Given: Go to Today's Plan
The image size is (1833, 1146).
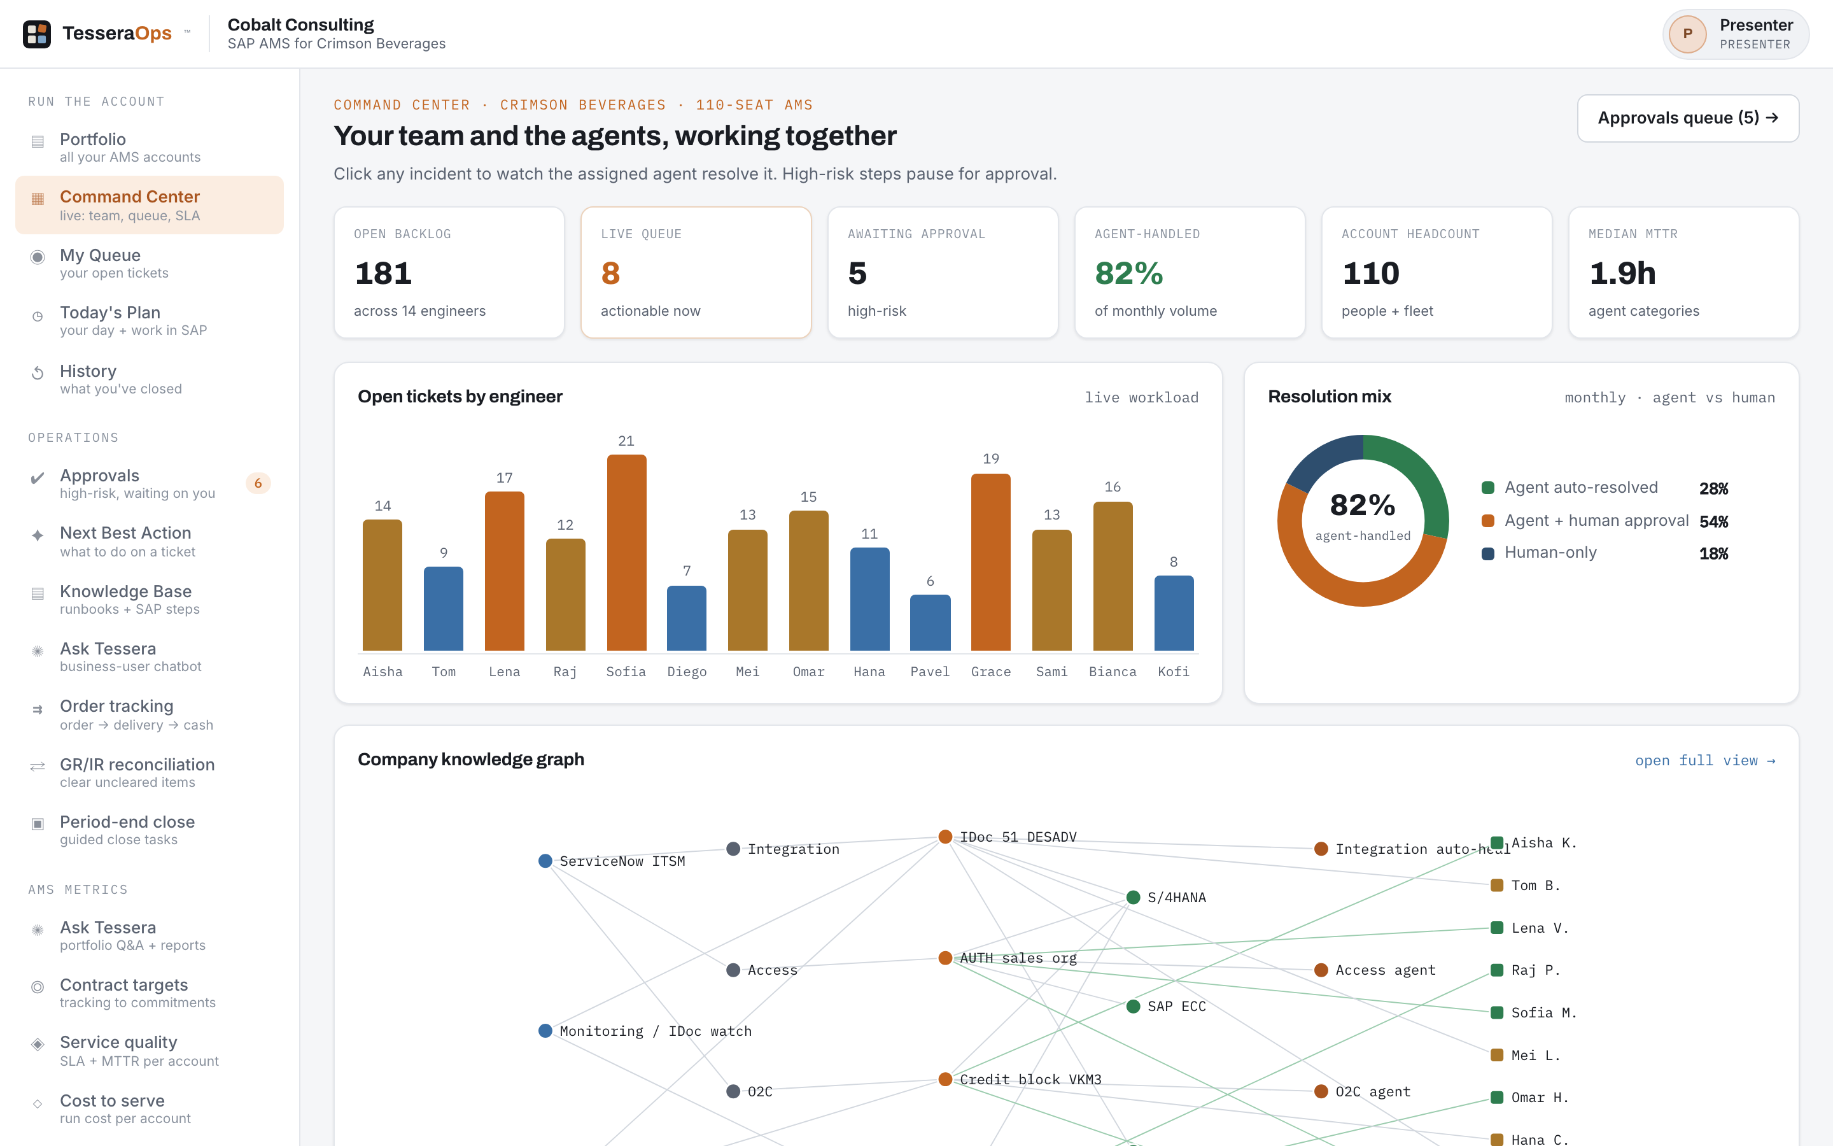Looking at the screenshot, I should pyautogui.click(x=149, y=321).
